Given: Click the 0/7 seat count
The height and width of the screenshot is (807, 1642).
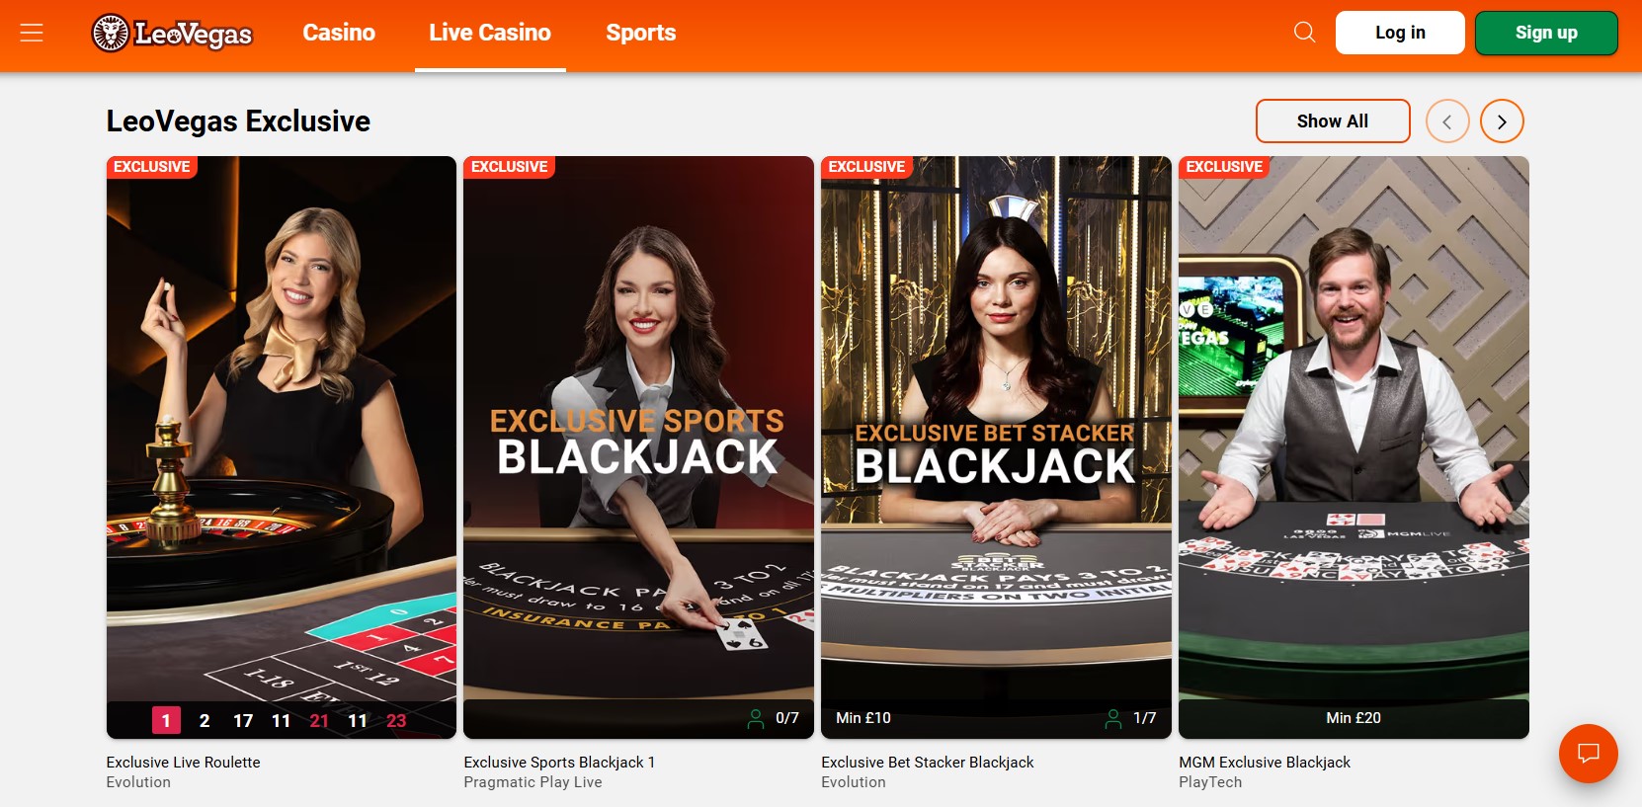Looking at the screenshot, I should coord(787,718).
